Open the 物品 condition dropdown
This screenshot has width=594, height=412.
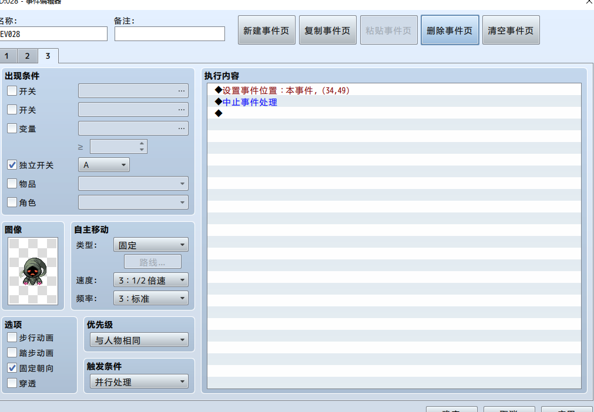[x=133, y=184]
